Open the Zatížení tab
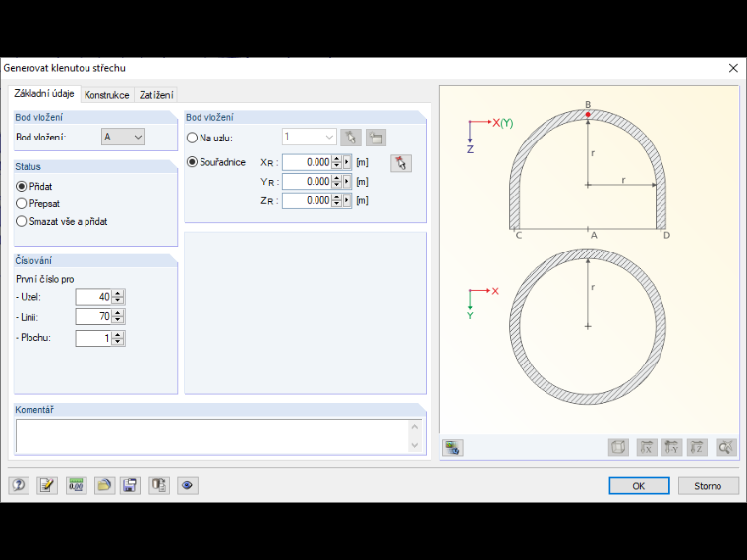This screenshot has height=560, width=747. click(x=156, y=95)
